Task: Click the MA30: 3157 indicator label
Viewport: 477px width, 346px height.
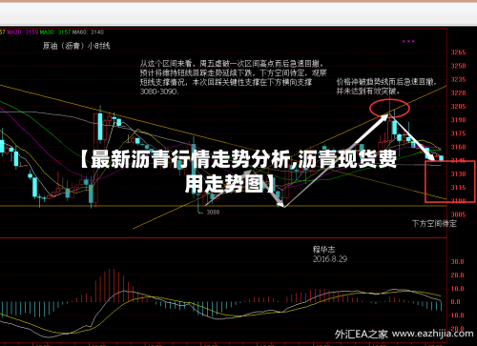Action: click(55, 32)
